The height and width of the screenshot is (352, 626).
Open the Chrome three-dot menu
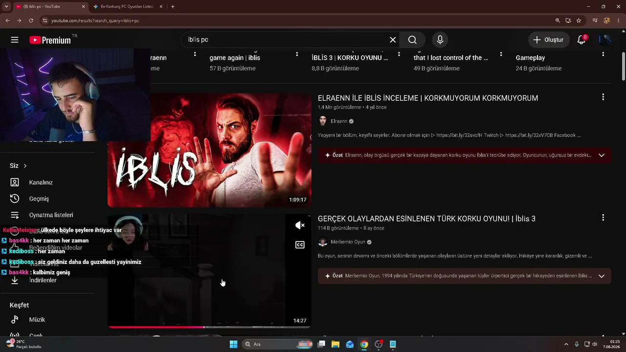[x=618, y=21]
